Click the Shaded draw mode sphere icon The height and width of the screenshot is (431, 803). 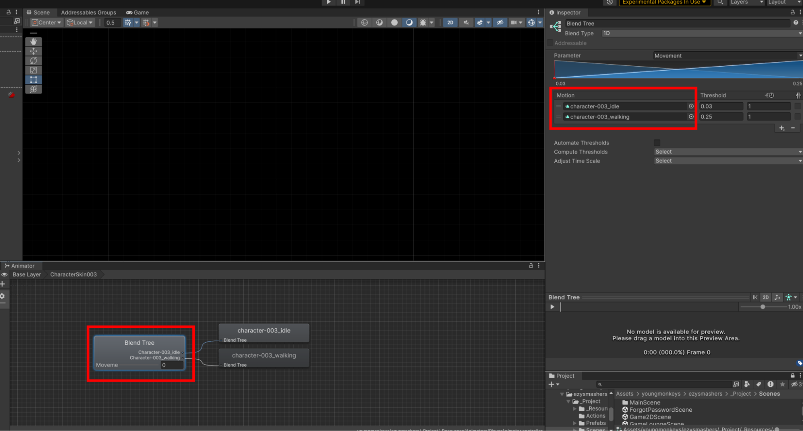[x=394, y=22]
